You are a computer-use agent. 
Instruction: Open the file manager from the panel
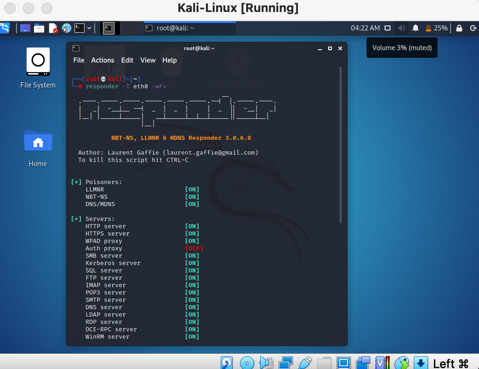[39, 28]
